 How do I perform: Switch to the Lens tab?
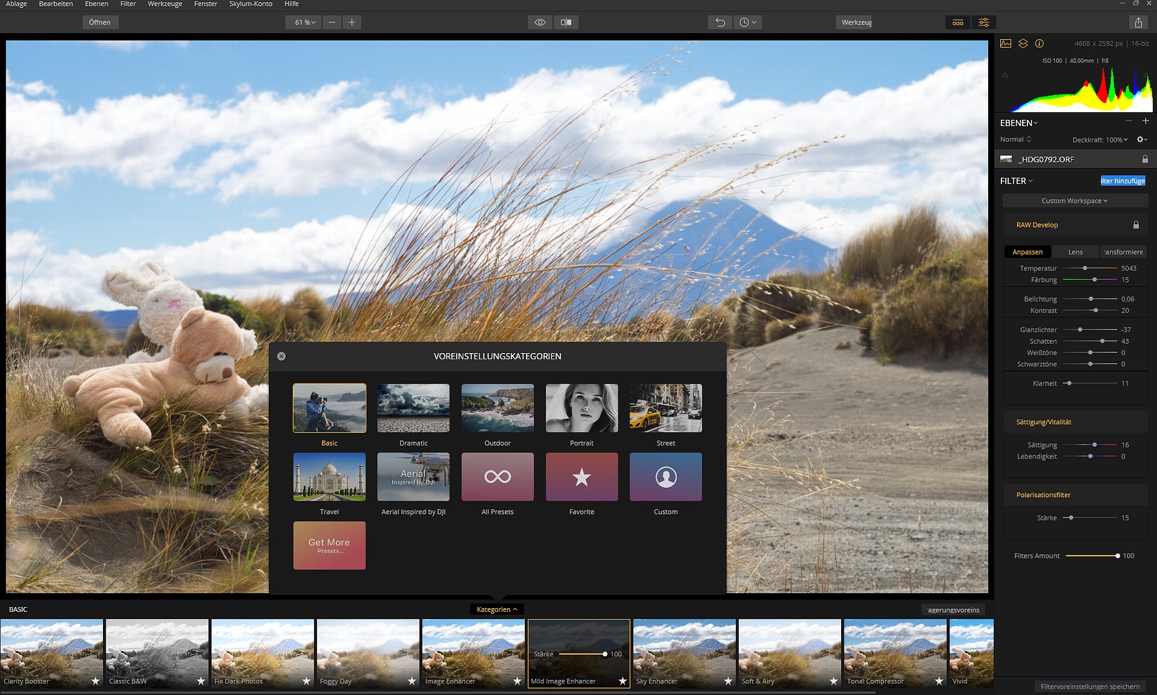[1075, 252]
